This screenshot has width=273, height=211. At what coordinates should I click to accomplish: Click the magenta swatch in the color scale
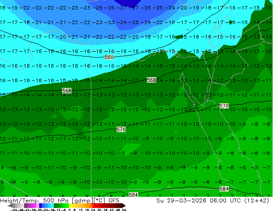[x=34, y=205]
